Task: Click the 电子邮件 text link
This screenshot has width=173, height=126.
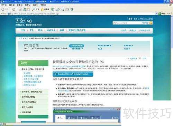Action: pyautogui.click(x=134, y=59)
